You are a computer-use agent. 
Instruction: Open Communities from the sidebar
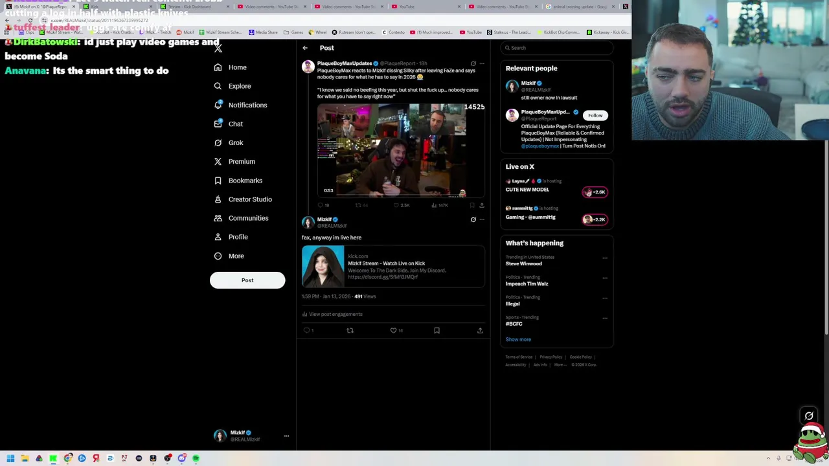click(x=241, y=218)
